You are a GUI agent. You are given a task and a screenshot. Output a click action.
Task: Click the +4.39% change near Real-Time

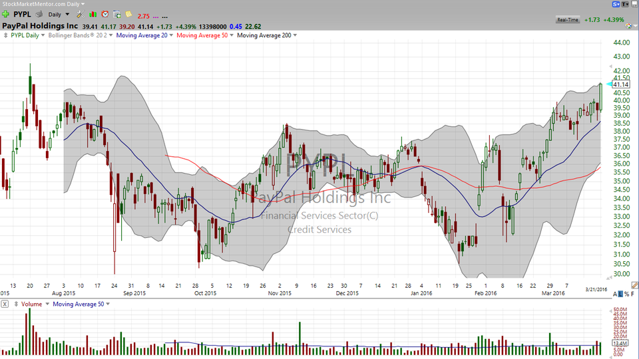pyautogui.click(x=613, y=19)
